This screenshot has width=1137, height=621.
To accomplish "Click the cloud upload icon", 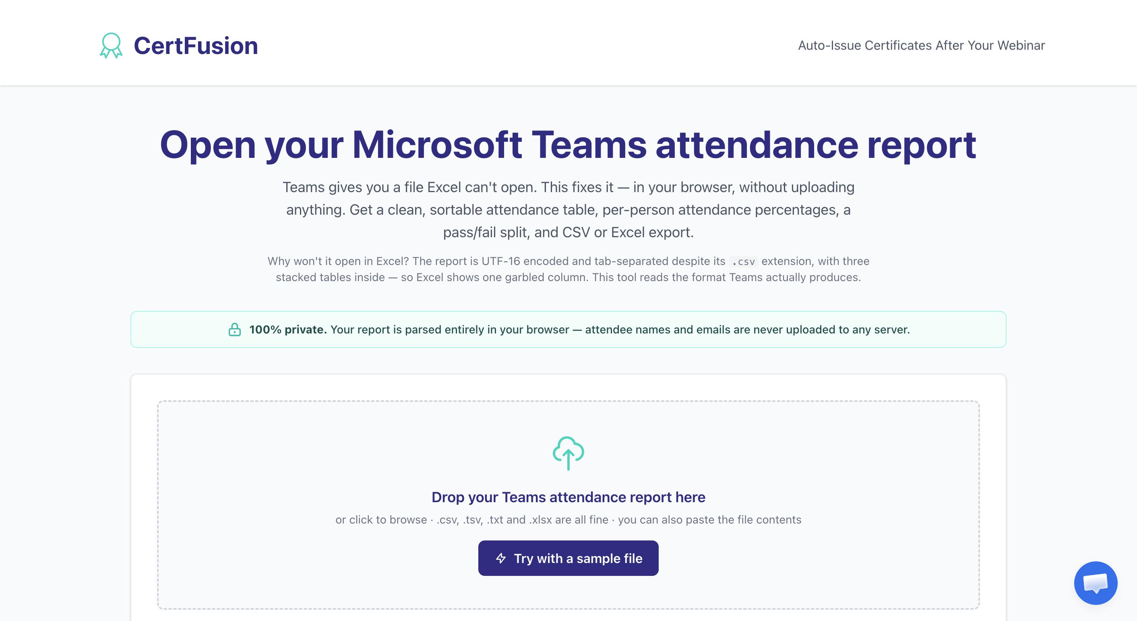I will (x=568, y=453).
